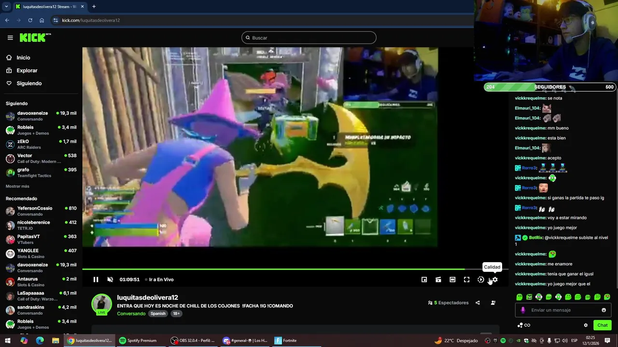Open the Conversando category link
Image resolution: width=618 pixels, height=347 pixels.
pos(131,314)
